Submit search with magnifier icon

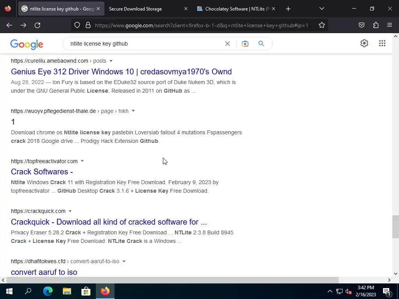(x=261, y=44)
